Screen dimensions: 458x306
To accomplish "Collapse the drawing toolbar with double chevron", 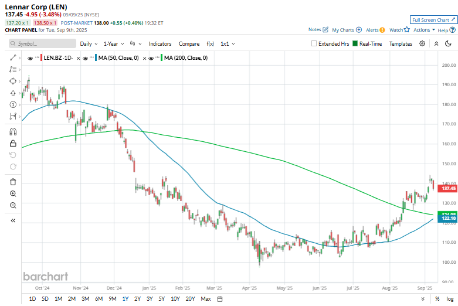I will pyautogui.click(x=13, y=220).
